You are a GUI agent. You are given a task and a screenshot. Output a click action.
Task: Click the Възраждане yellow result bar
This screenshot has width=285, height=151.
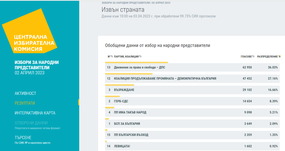tap(120, 85)
